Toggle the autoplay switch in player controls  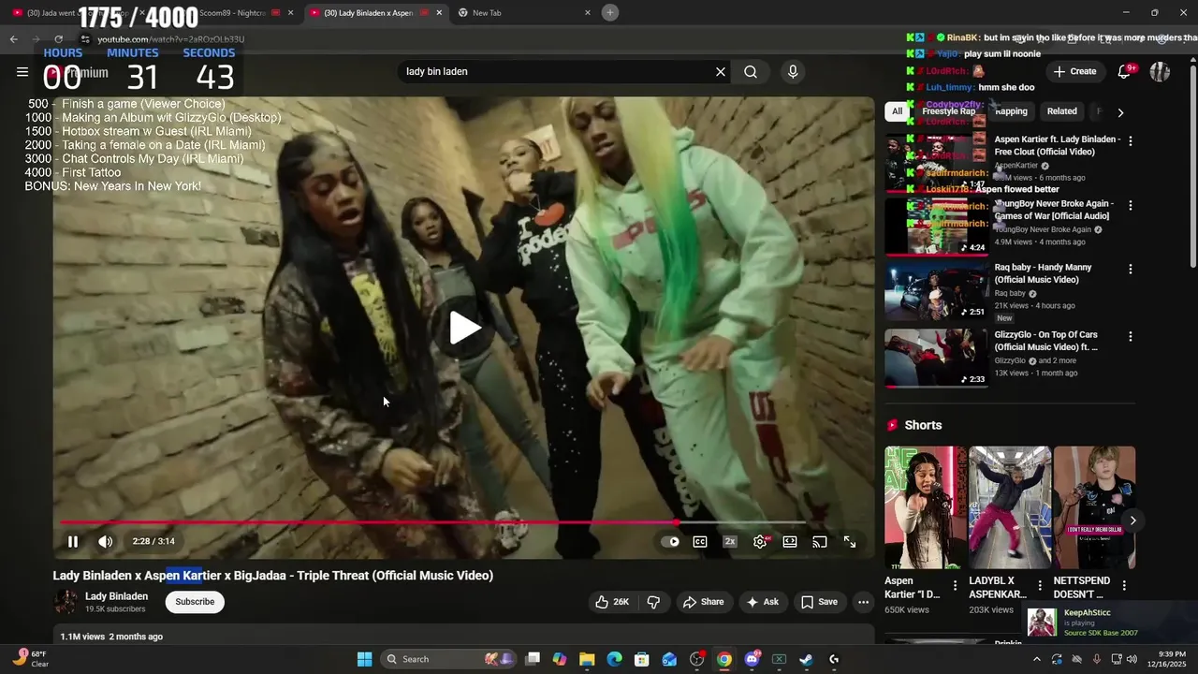[670, 541]
